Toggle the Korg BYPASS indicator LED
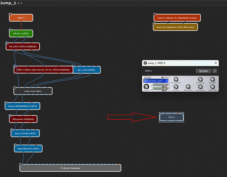 point(162,78)
